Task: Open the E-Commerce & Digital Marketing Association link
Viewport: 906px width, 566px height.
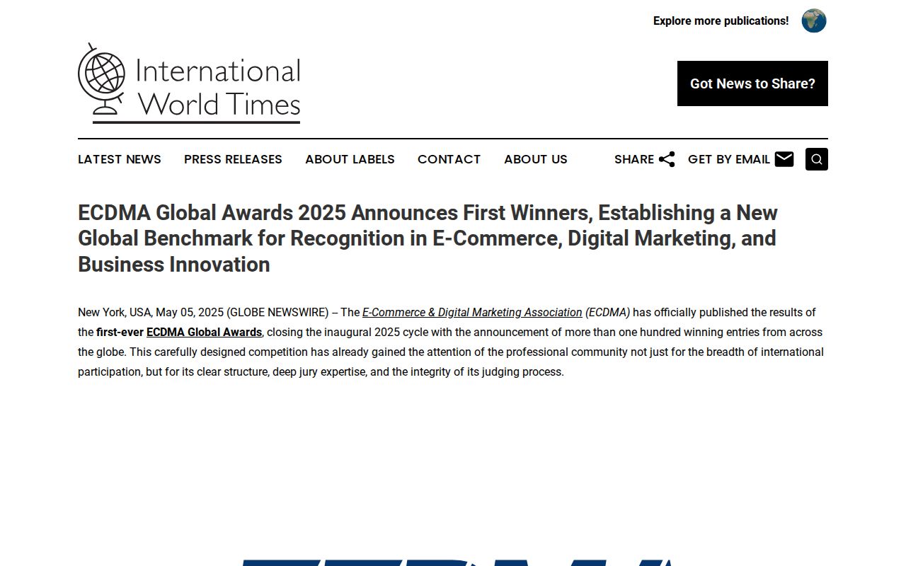Action: point(472,312)
